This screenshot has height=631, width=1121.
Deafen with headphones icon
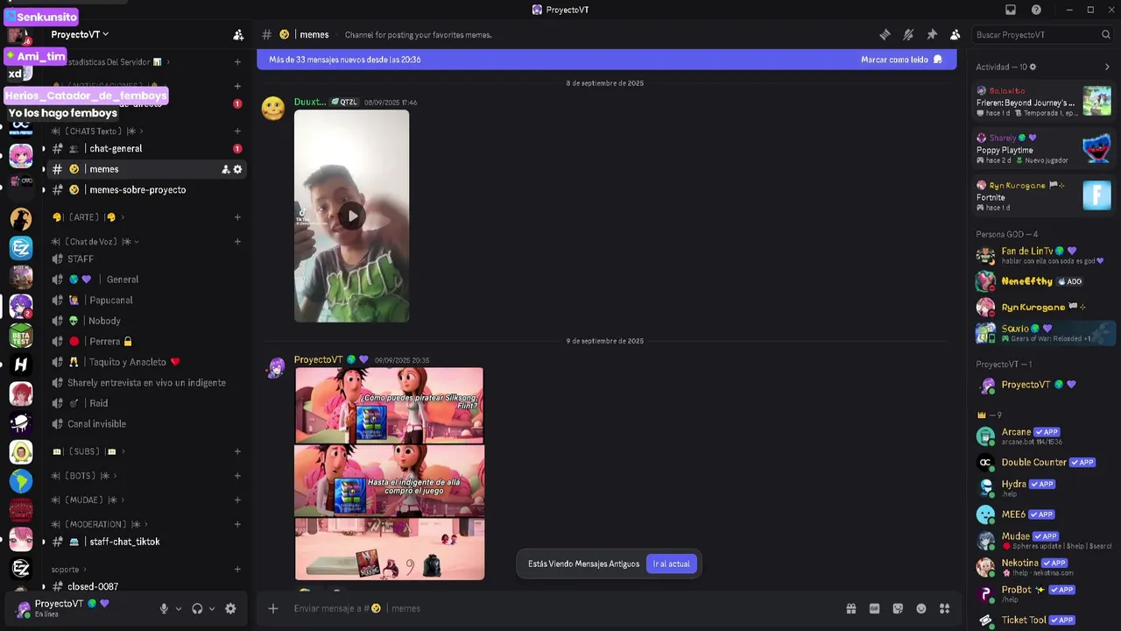[x=197, y=608]
